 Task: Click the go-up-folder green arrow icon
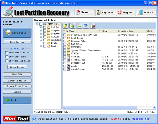click(x=66, y=26)
